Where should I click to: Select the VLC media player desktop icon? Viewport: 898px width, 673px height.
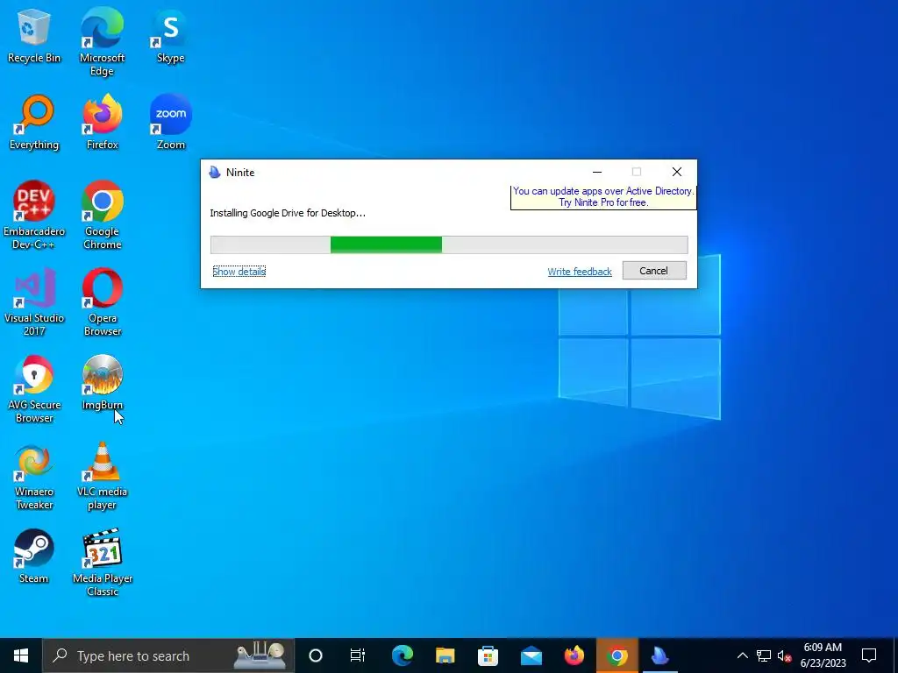(102, 476)
